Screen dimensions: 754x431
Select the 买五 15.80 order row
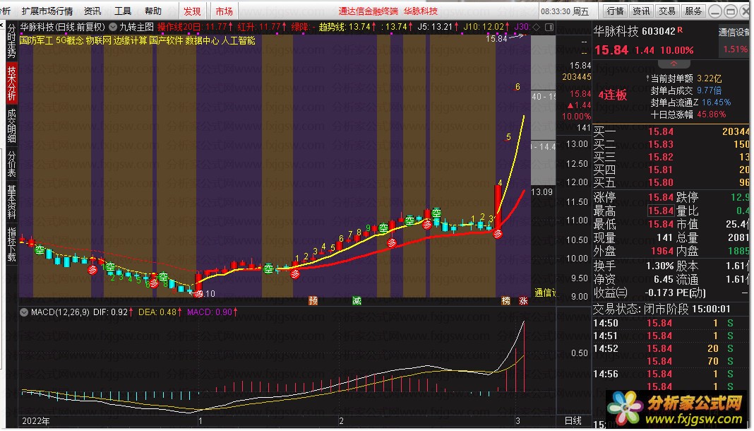click(671, 182)
